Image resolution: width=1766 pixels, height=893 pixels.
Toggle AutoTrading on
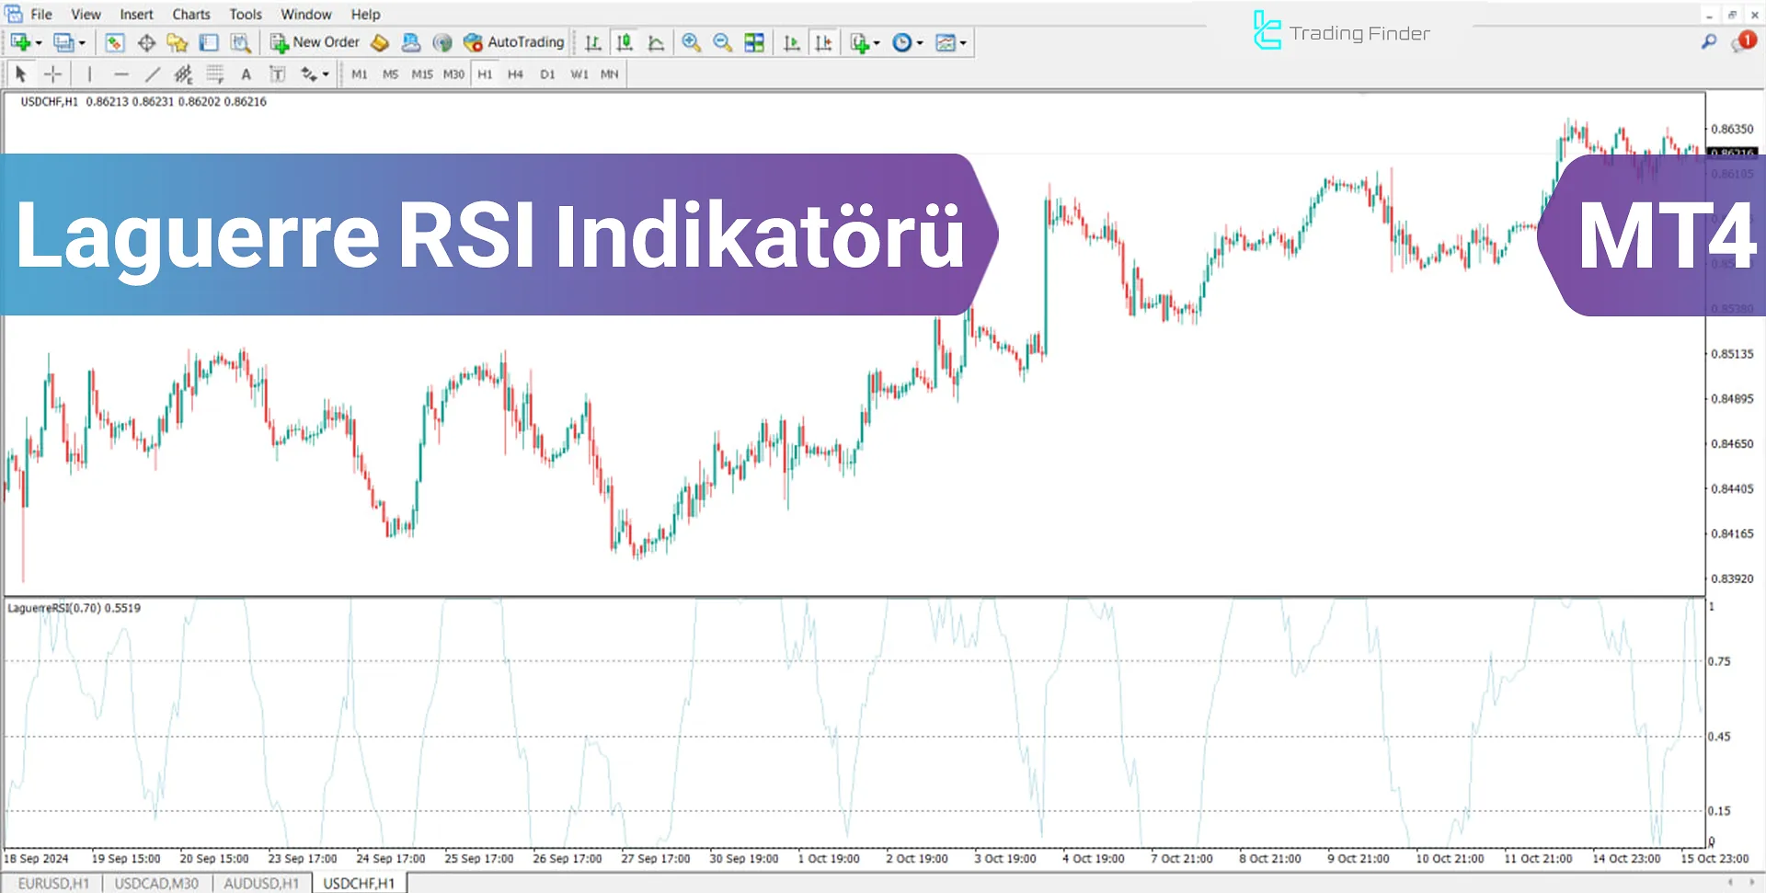[x=515, y=41]
